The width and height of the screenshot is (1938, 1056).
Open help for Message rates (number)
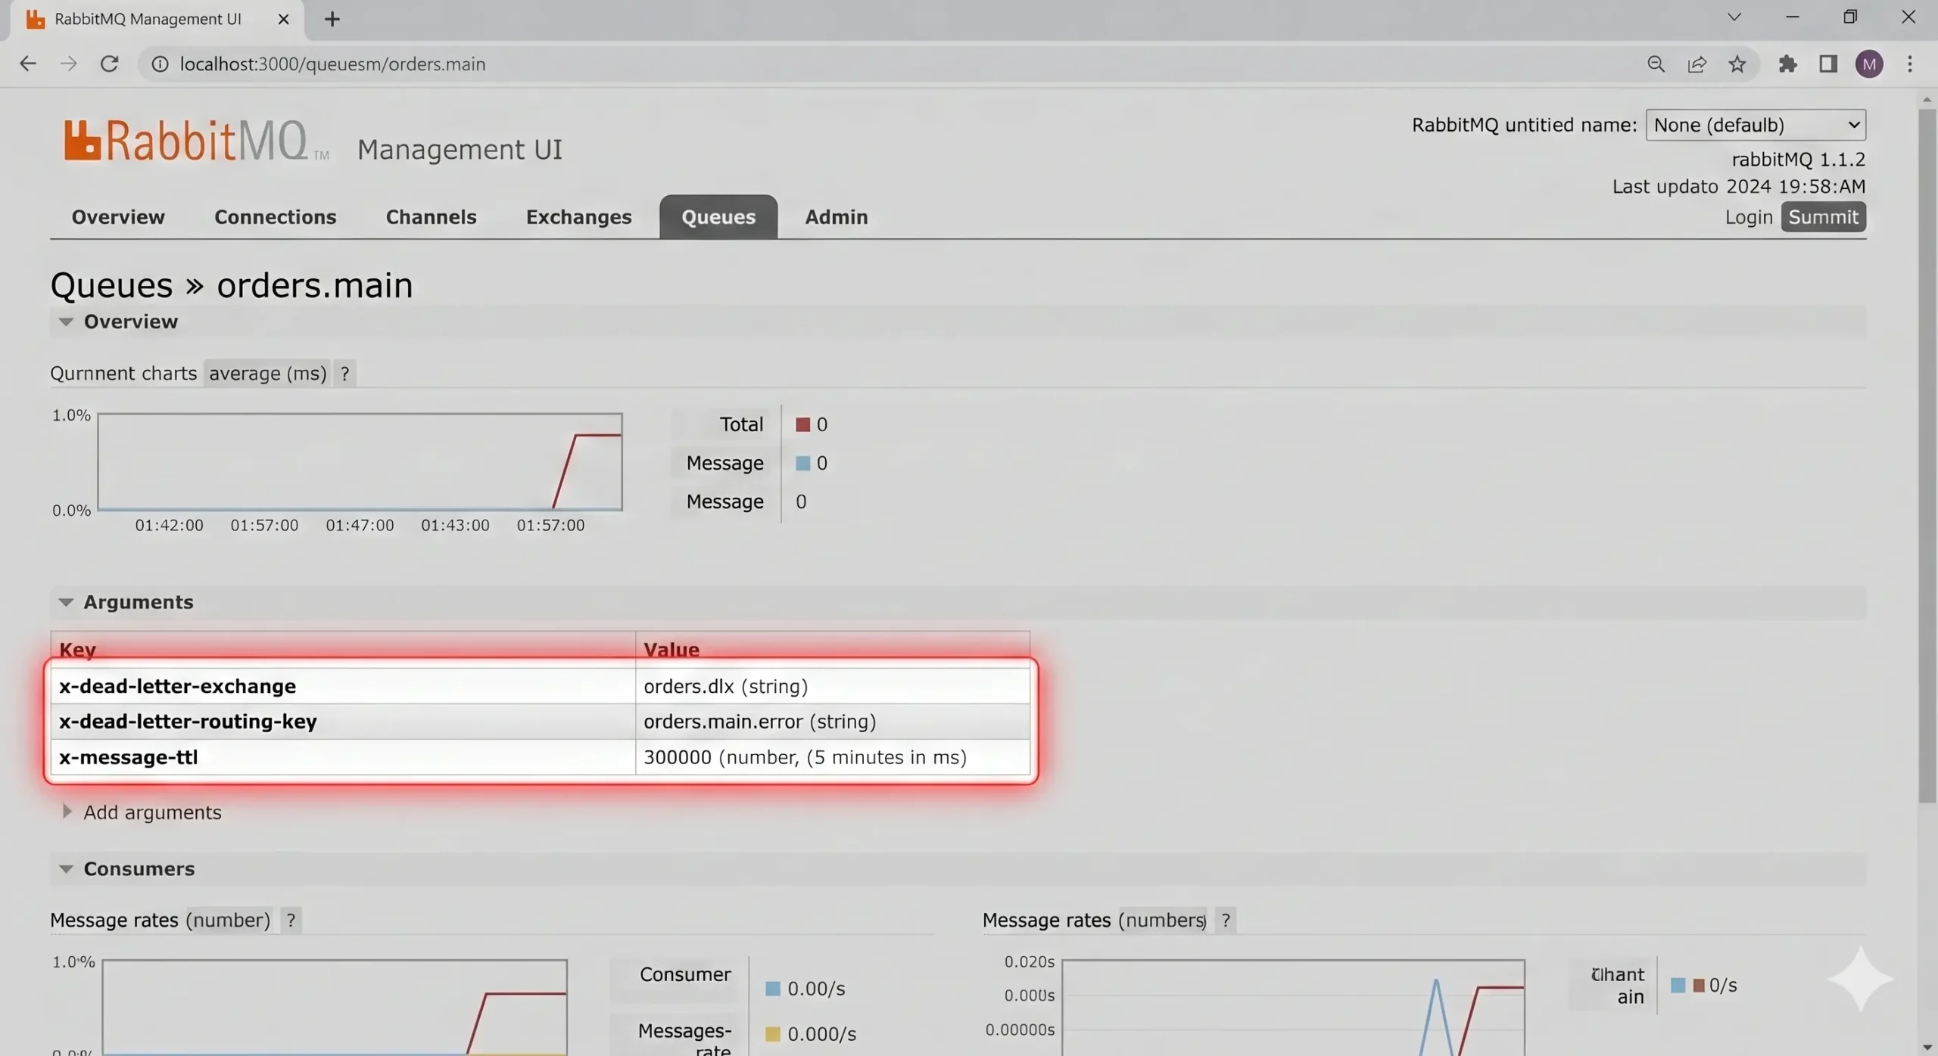(x=291, y=920)
